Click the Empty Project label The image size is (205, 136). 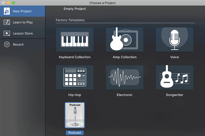pos(75,9)
